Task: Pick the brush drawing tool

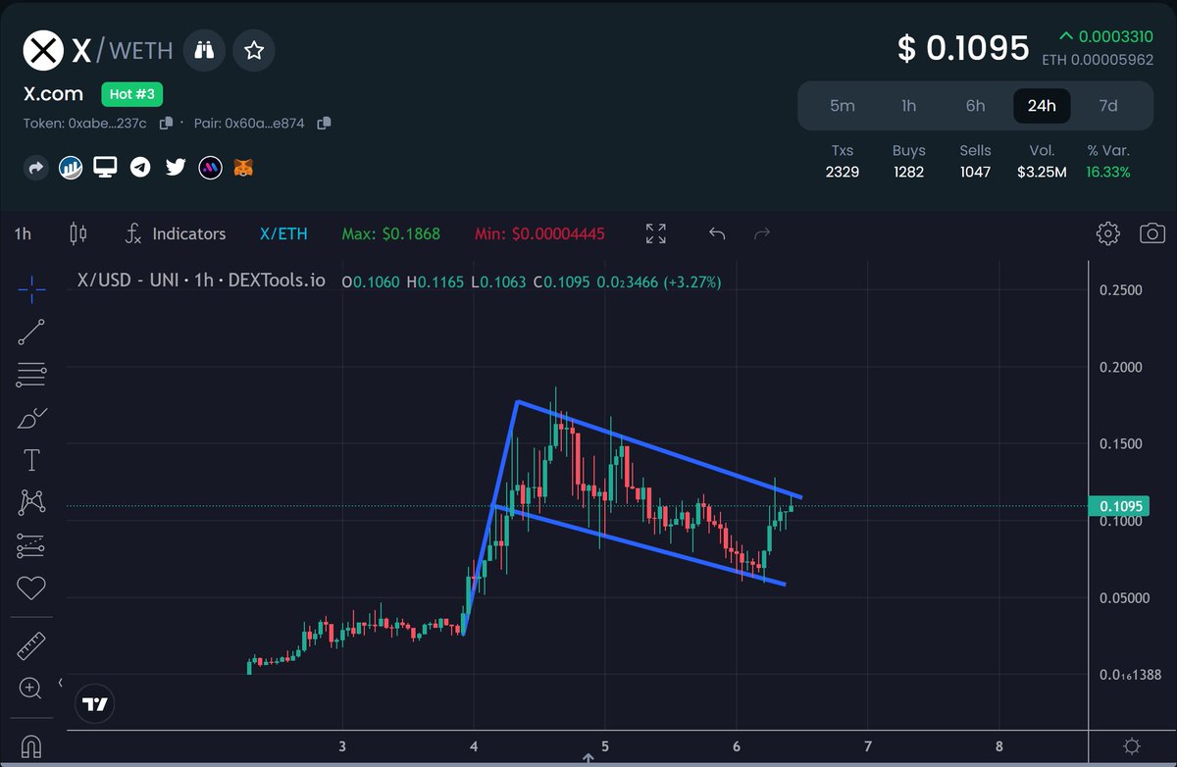Action: click(x=30, y=417)
